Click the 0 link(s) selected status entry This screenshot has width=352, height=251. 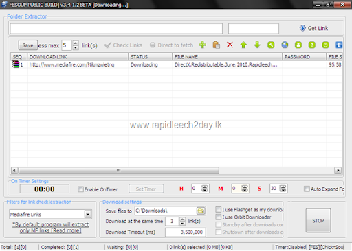[201, 247]
